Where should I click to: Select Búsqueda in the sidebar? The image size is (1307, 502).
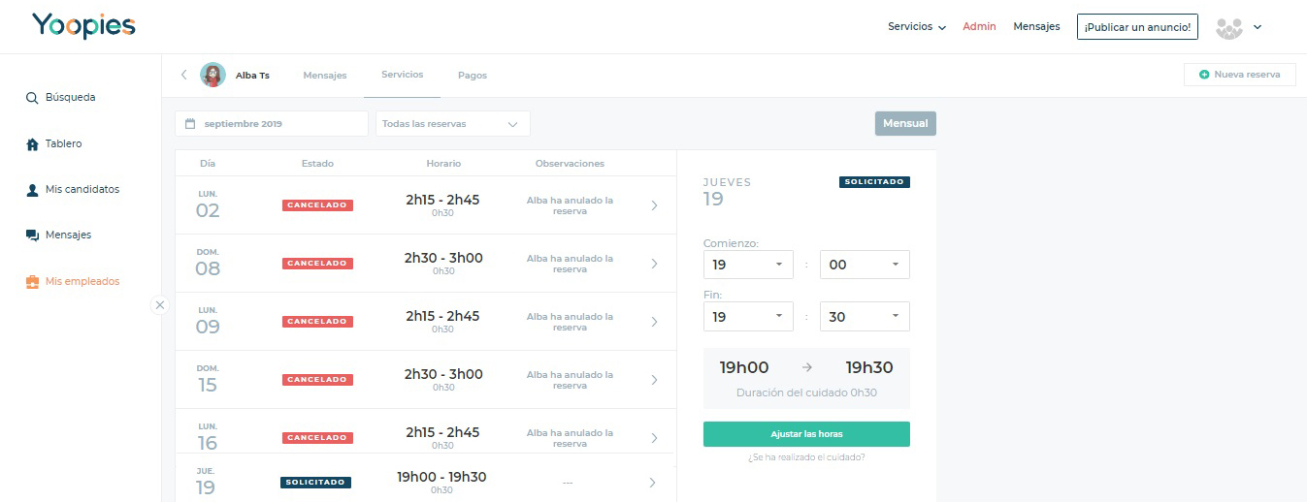[70, 98]
